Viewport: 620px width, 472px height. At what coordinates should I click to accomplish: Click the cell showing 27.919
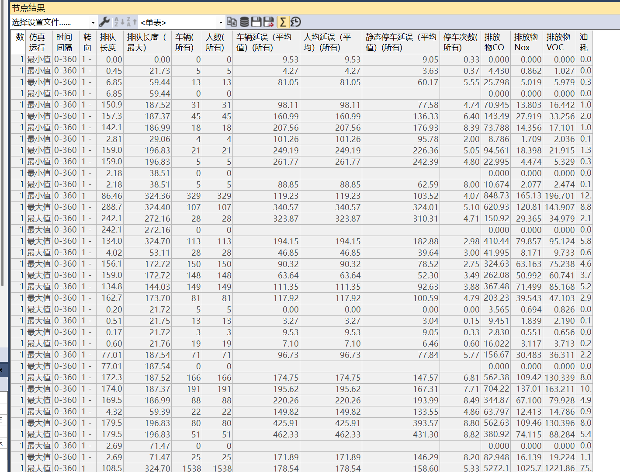[x=526, y=116]
